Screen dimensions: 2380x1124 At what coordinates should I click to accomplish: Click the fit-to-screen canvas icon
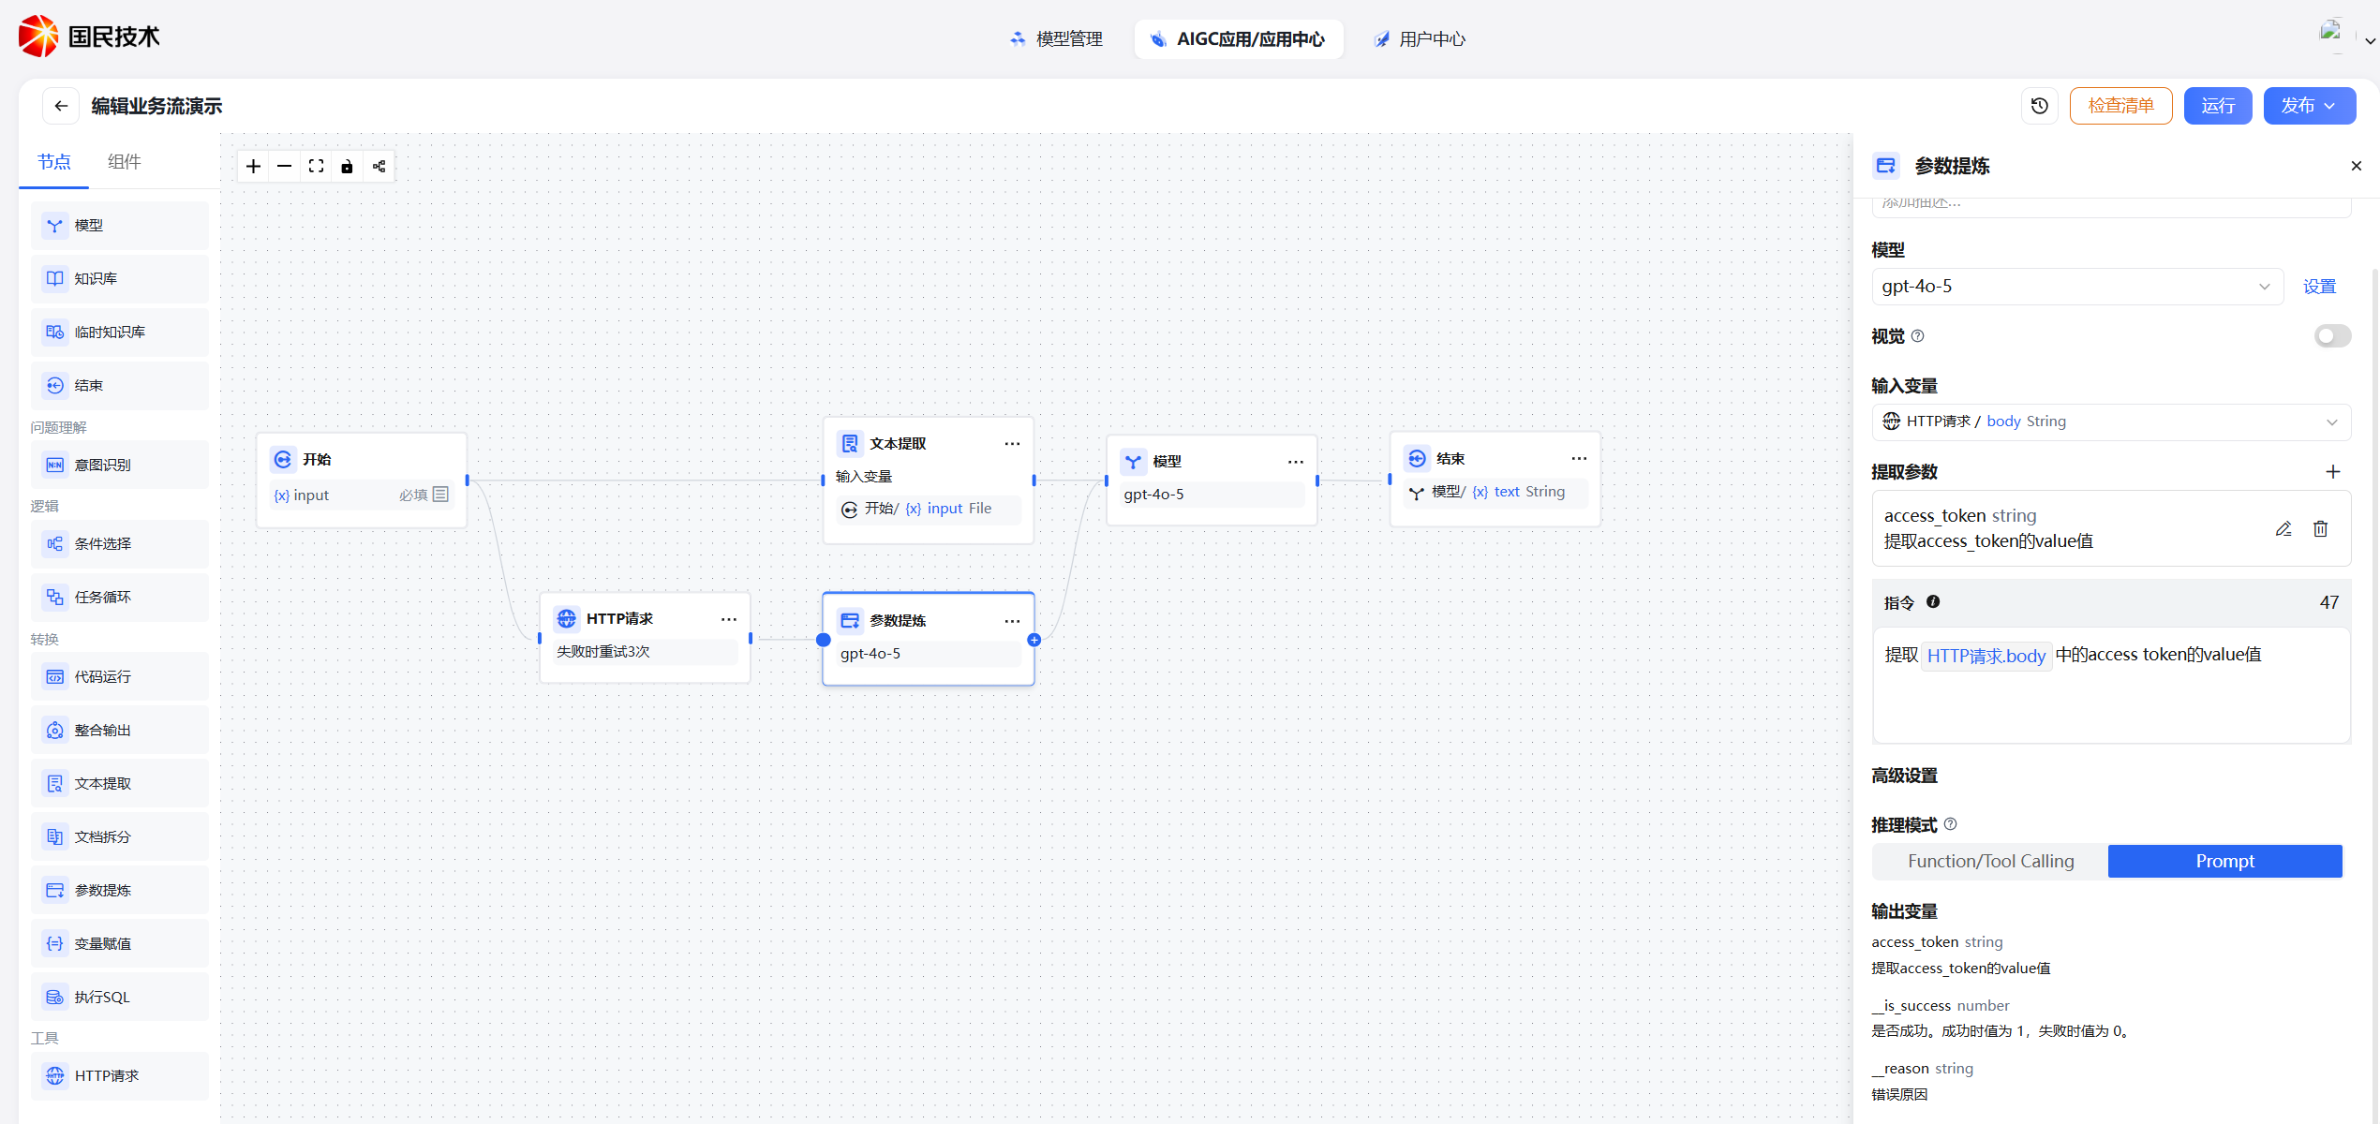click(316, 167)
